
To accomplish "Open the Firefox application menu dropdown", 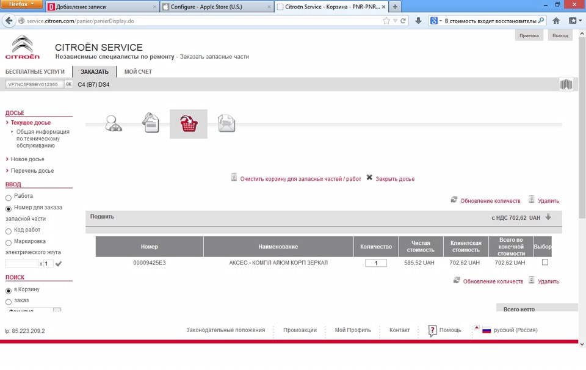I will (23, 4).
